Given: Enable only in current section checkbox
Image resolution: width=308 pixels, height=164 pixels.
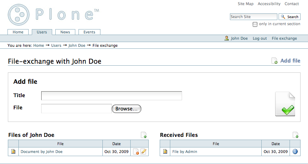Looking at the screenshot, I should click(255, 24).
